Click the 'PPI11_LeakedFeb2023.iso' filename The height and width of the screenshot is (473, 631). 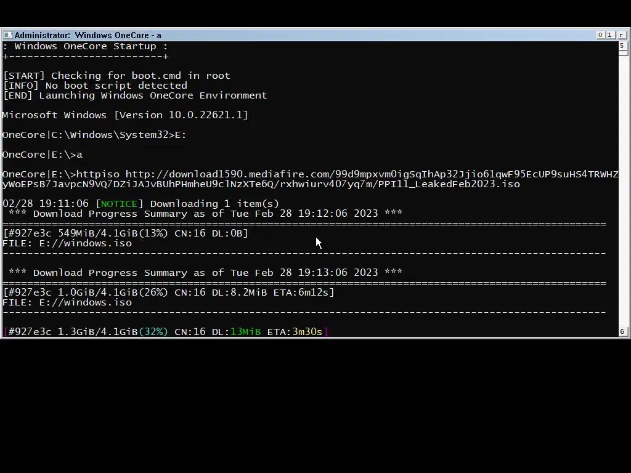coord(449,184)
